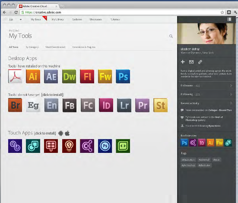This screenshot has height=203, width=238.
Task: Click the browser back arrow button
Action: 5,12
